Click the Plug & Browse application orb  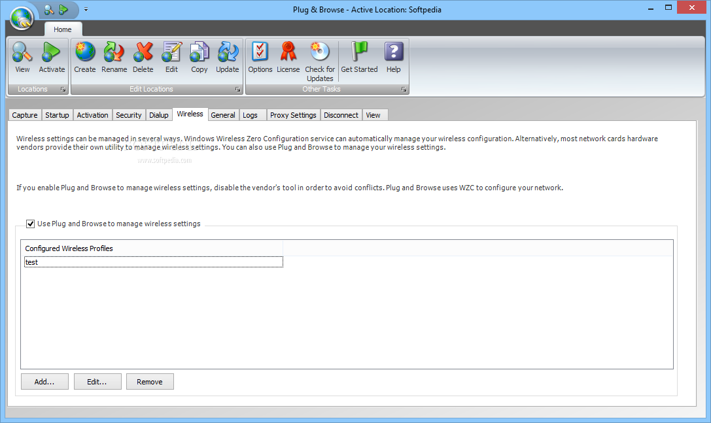(22, 18)
